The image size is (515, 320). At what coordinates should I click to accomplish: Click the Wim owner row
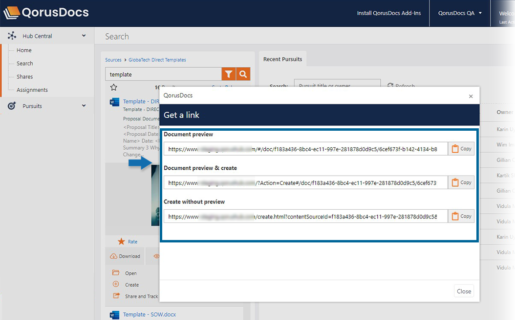(x=505, y=144)
